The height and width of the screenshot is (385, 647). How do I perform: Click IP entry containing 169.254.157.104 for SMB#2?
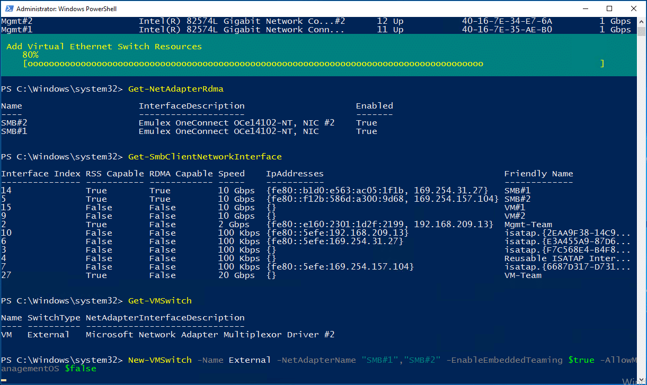click(x=383, y=199)
